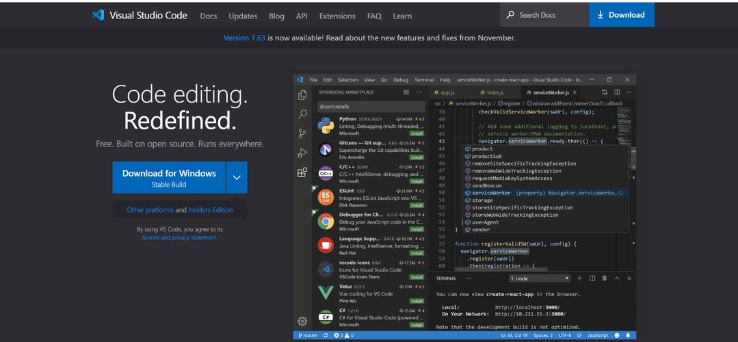Screen dimensions: 738x342
Task: Open the 1: node terminal dropdown
Action: click(540, 278)
